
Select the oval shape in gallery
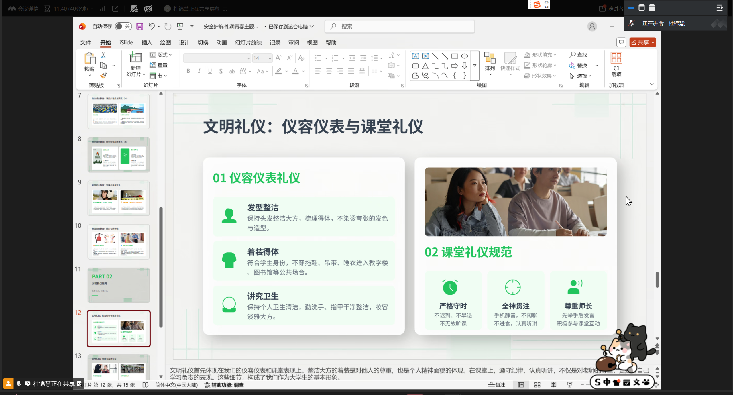(x=464, y=56)
